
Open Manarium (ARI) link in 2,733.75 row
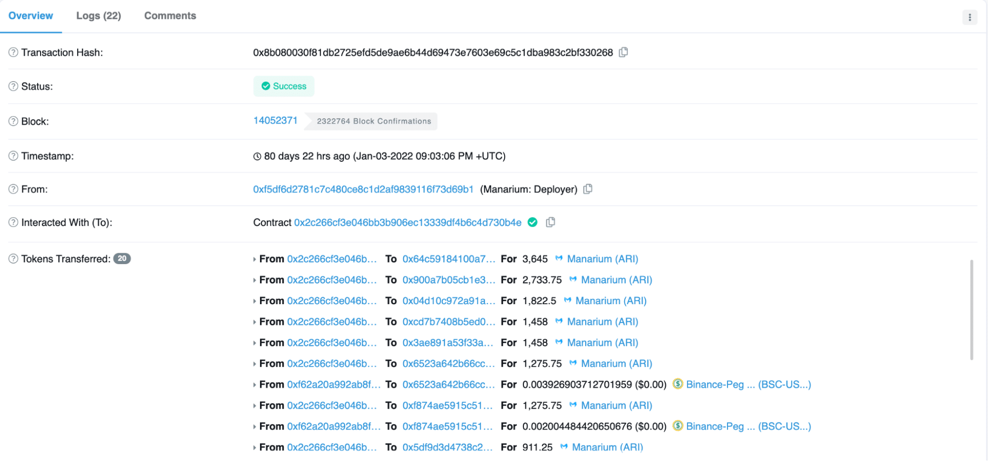616,279
